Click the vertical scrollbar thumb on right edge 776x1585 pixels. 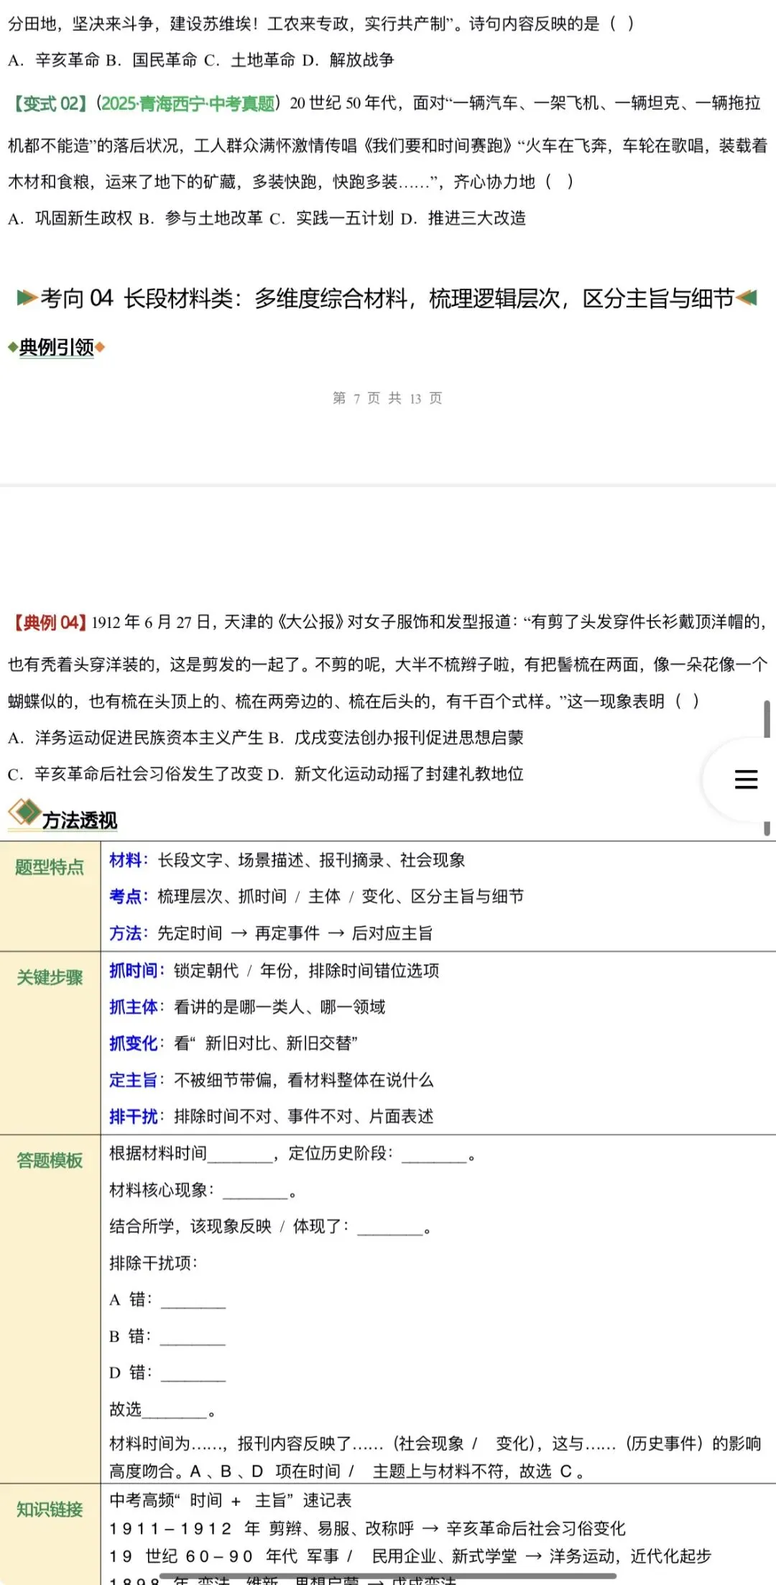tap(767, 719)
